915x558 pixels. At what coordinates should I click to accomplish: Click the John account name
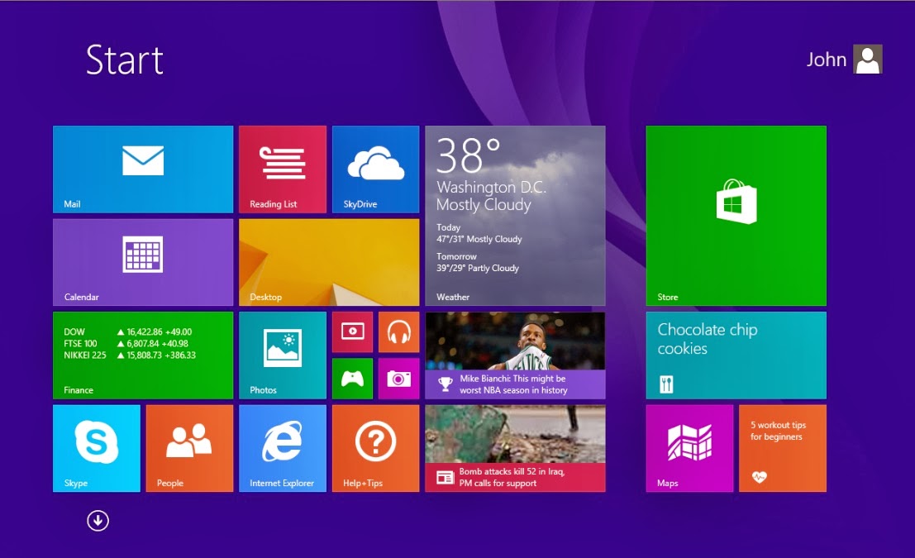[827, 60]
